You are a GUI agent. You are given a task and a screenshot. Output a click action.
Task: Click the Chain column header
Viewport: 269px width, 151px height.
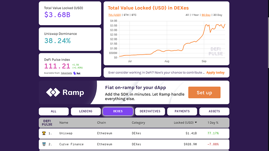(x=102, y=122)
